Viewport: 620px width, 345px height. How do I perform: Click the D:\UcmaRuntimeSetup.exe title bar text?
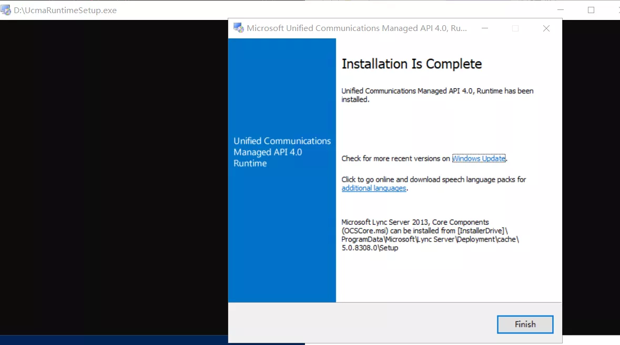[65, 11]
